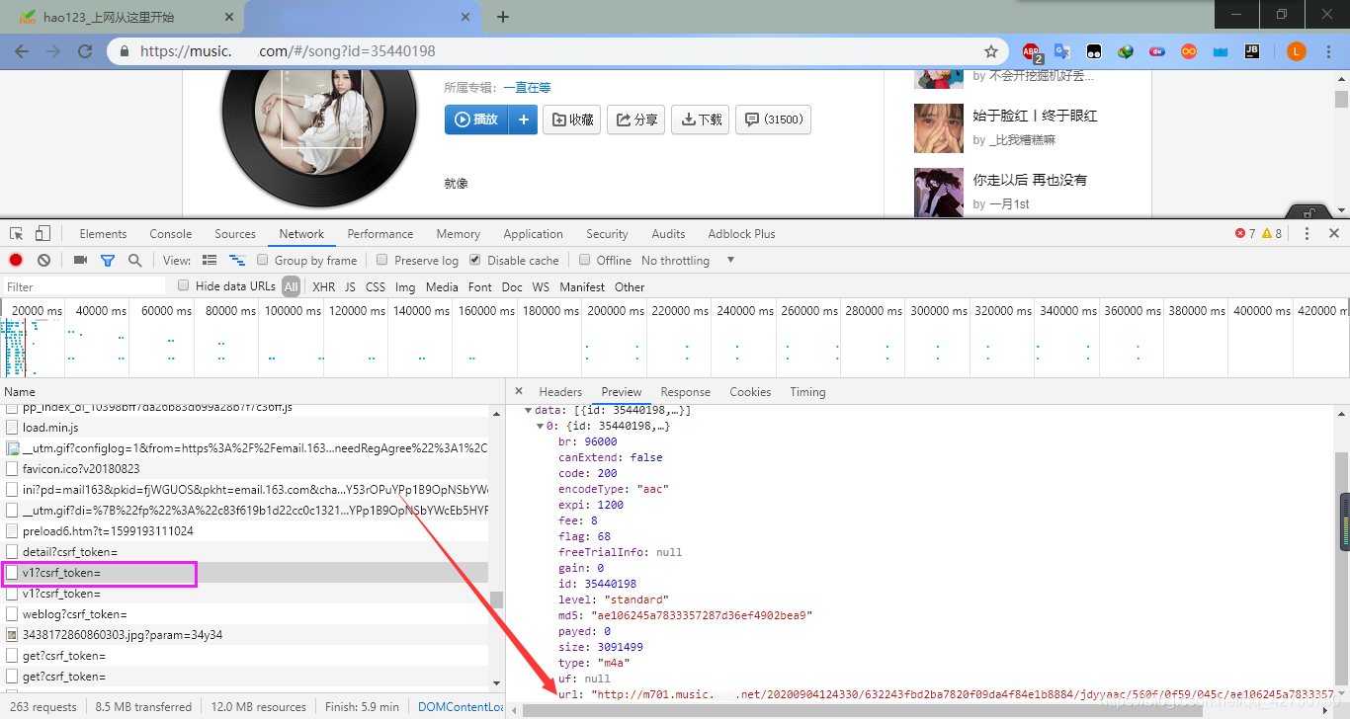The image size is (1350, 719).
Task: Open the orange L profile avatar
Action: click(1297, 51)
